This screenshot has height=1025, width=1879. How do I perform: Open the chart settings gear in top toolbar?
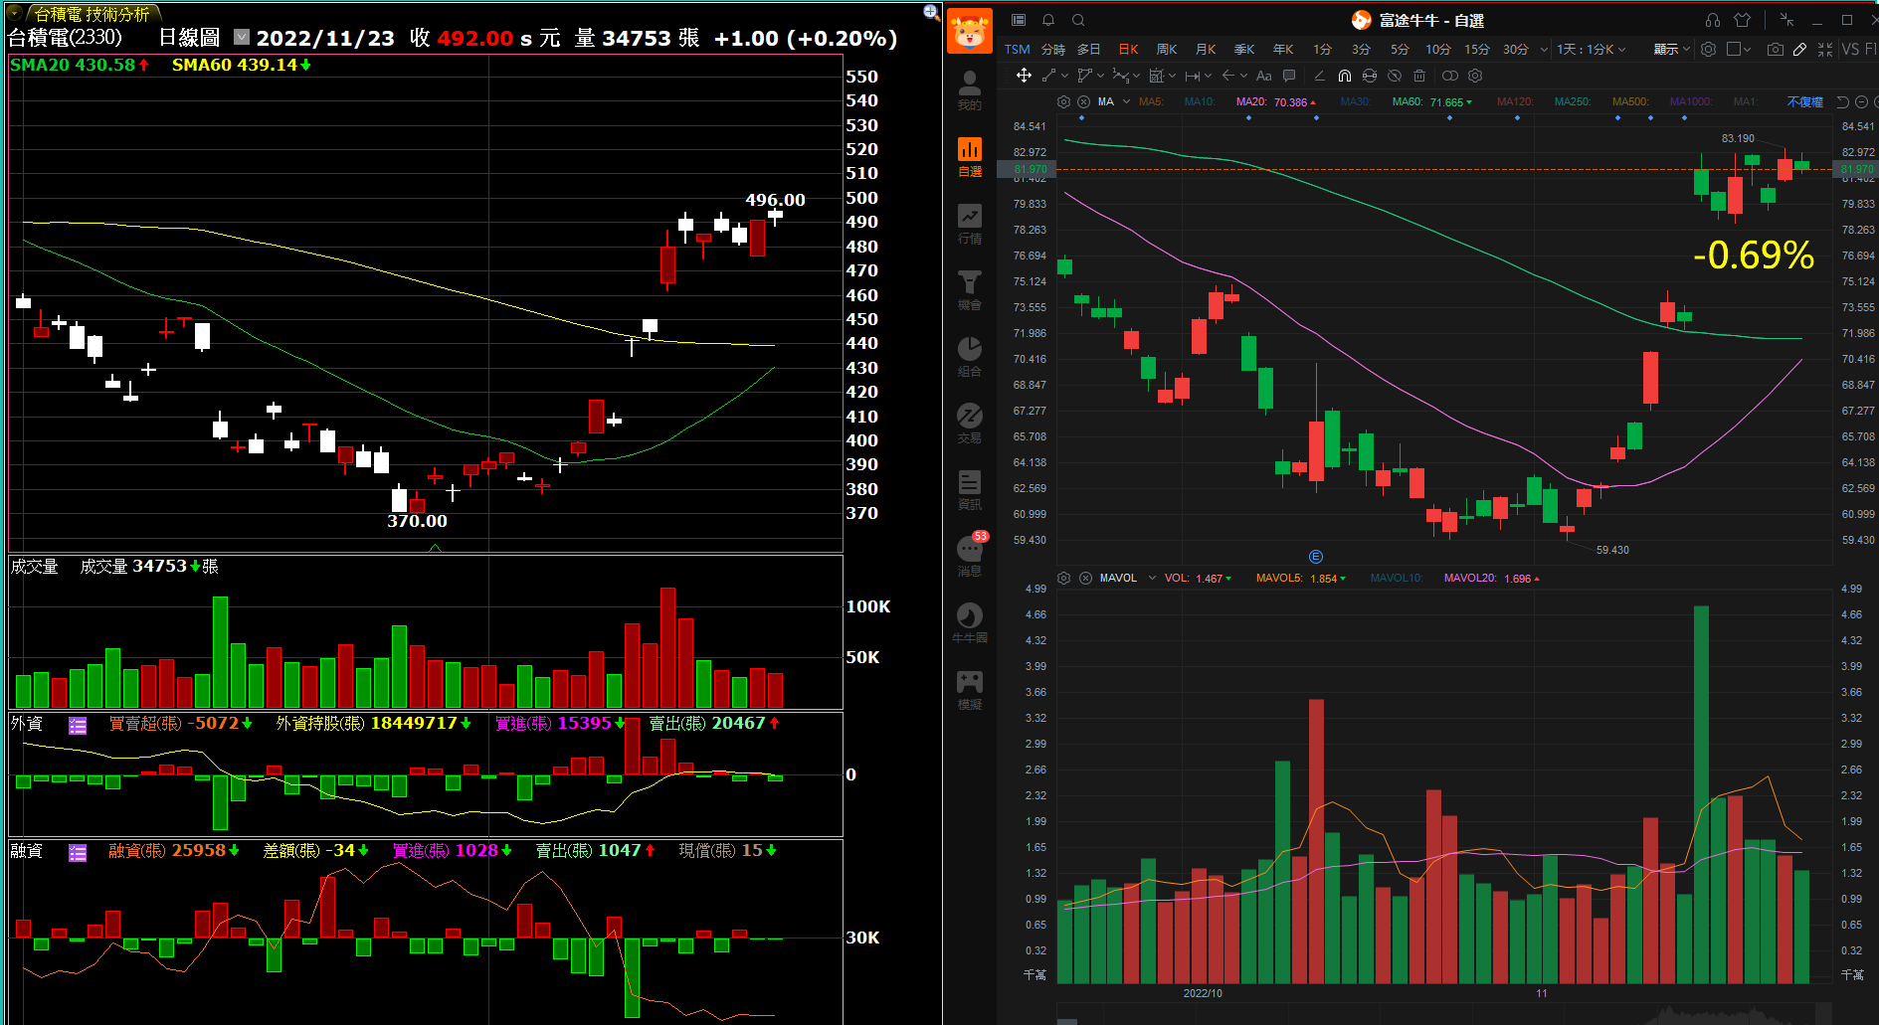click(1708, 49)
